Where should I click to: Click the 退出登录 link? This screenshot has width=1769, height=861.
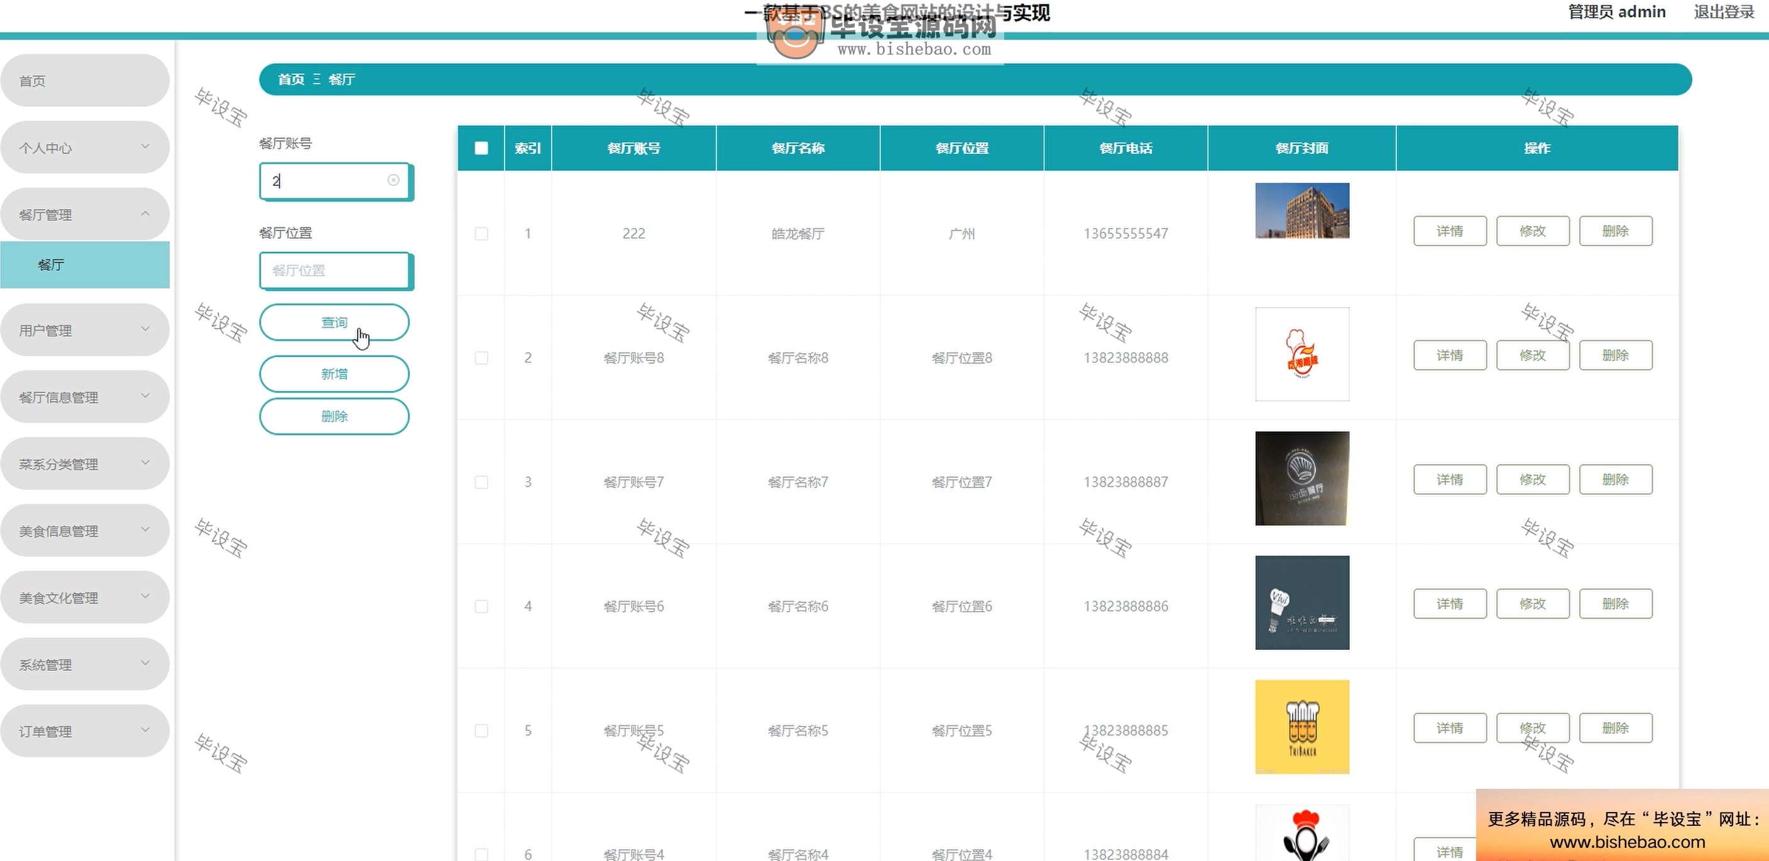coord(1723,12)
